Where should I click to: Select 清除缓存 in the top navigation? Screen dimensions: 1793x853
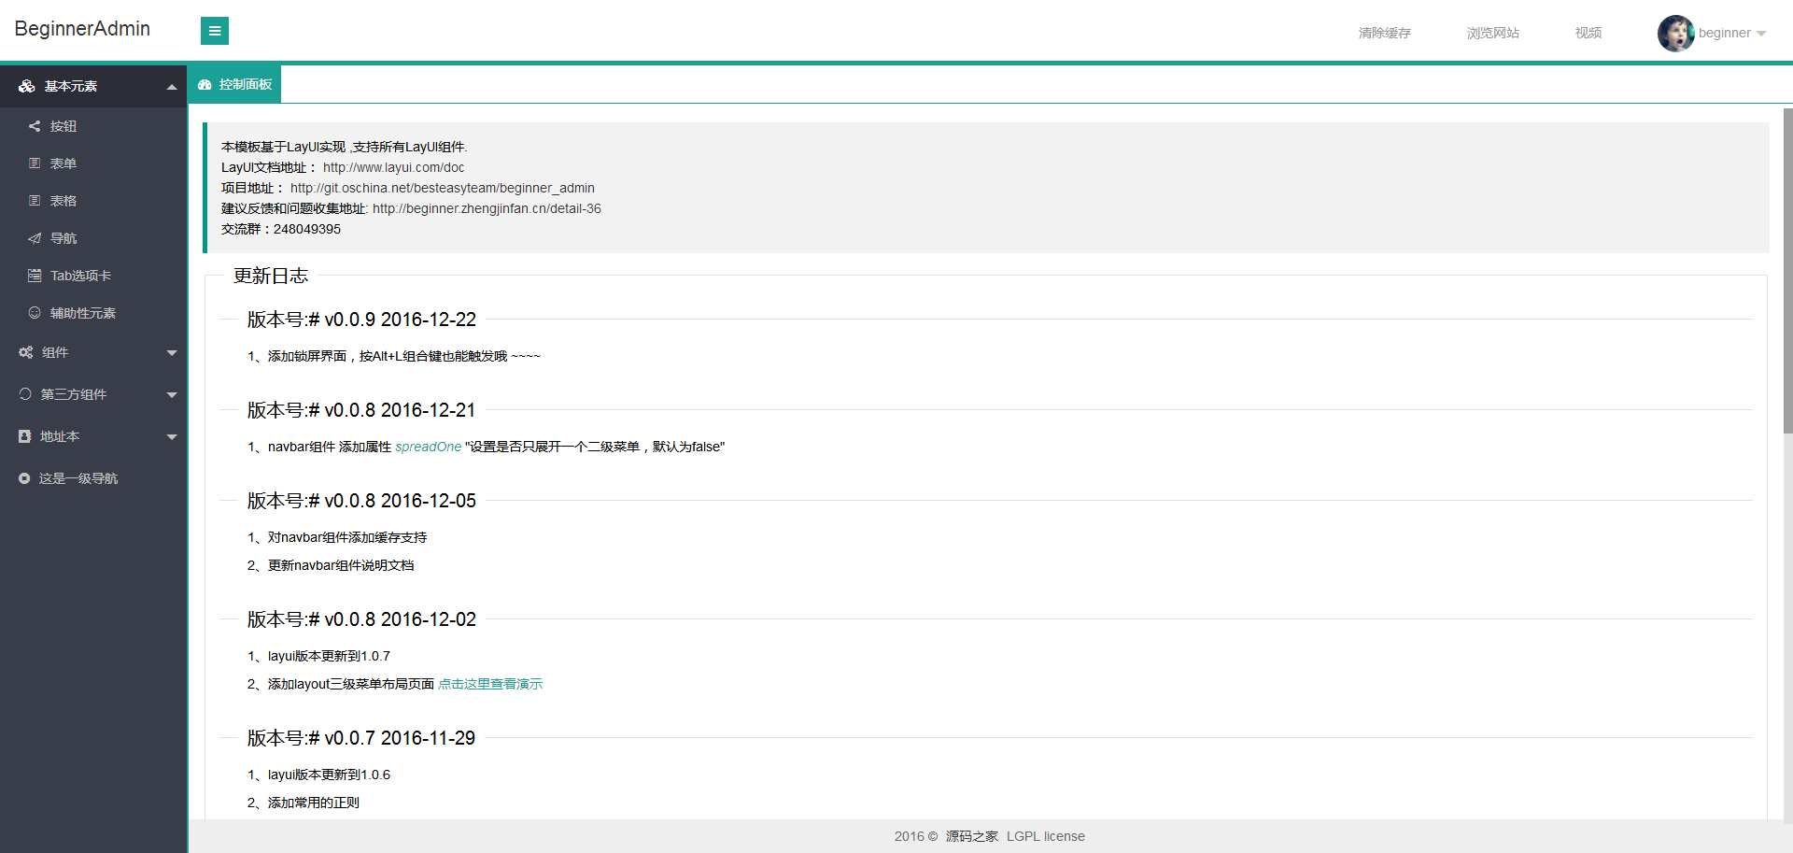tap(1384, 33)
